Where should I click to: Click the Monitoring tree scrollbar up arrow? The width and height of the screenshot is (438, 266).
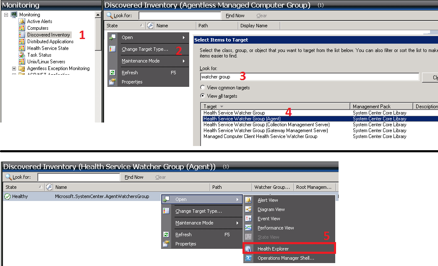point(98,15)
